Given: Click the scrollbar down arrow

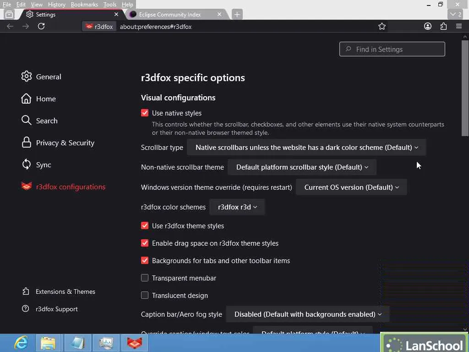Looking at the screenshot, I should (464, 329).
